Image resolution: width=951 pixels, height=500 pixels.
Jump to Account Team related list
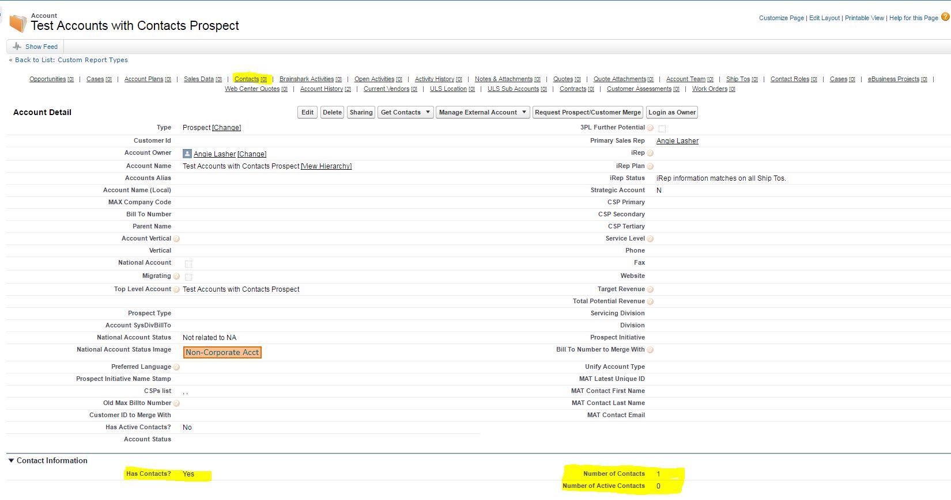690,79
